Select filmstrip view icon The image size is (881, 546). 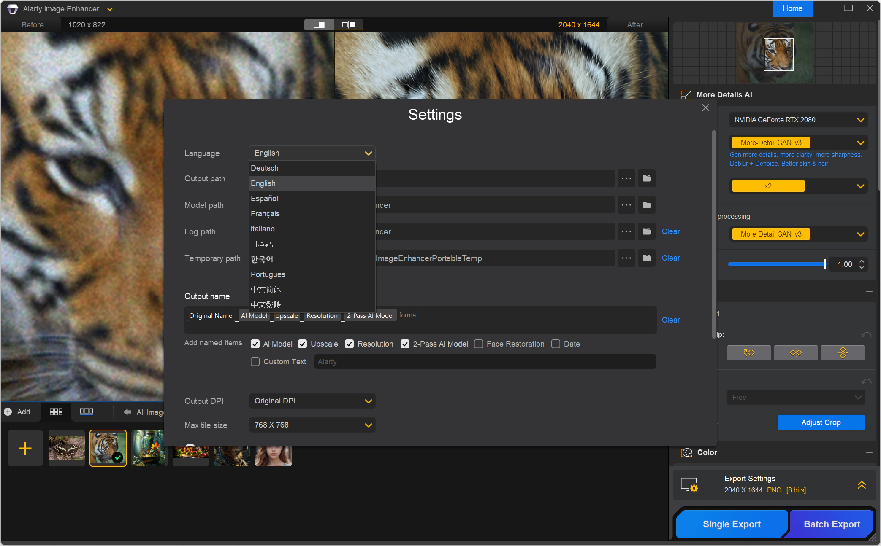86,412
